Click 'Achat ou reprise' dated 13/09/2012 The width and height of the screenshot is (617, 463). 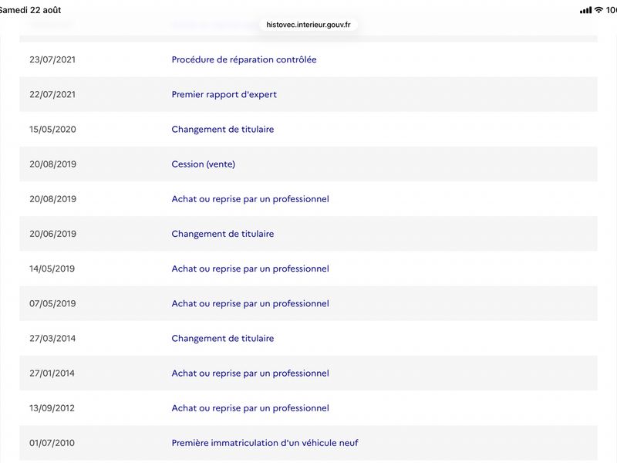pyautogui.click(x=250, y=408)
